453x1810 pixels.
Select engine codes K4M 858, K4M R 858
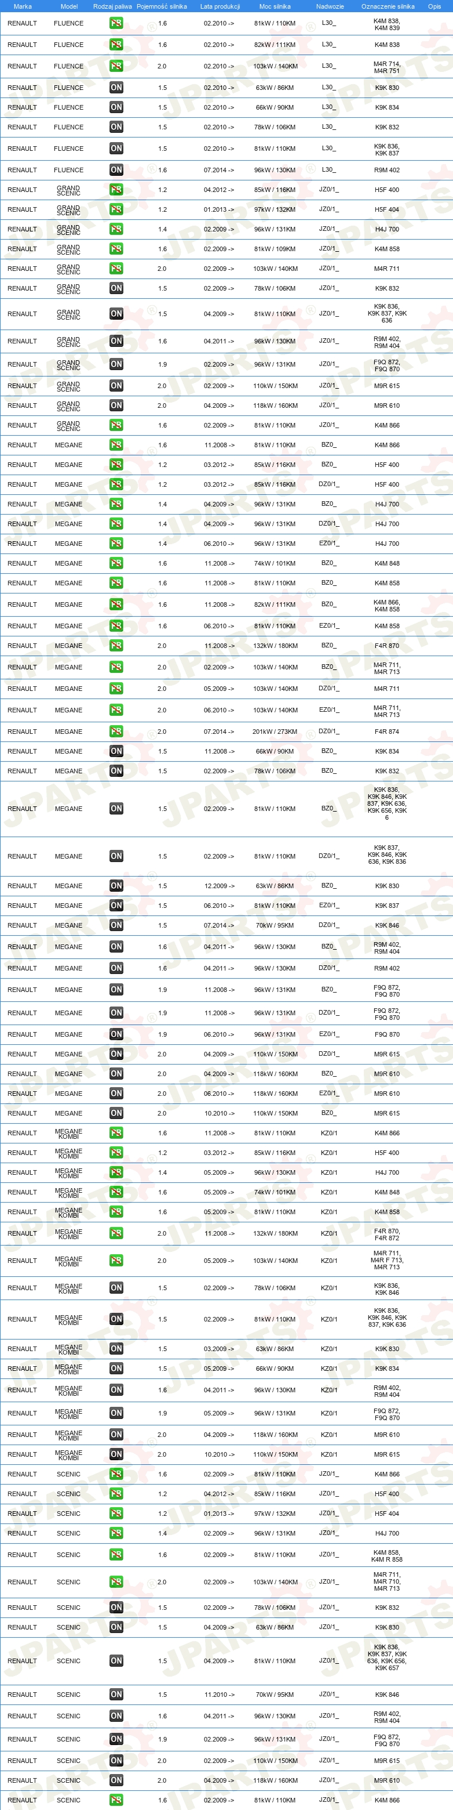(x=387, y=1556)
